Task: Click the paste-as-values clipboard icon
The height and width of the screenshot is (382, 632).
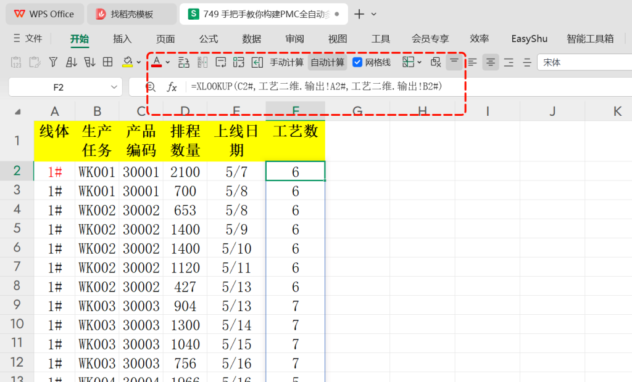Action: 16,62
